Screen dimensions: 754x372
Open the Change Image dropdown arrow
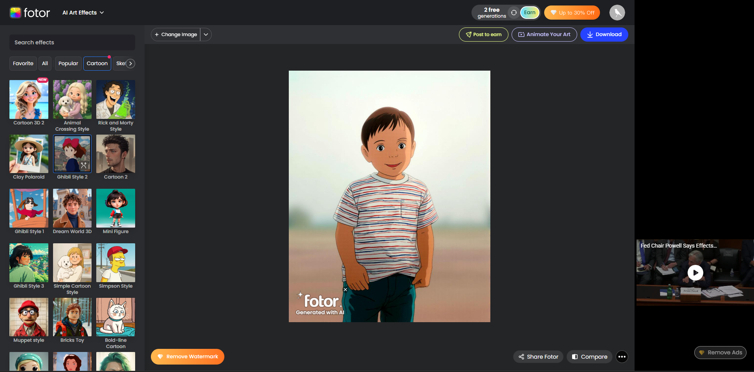coord(205,35)
